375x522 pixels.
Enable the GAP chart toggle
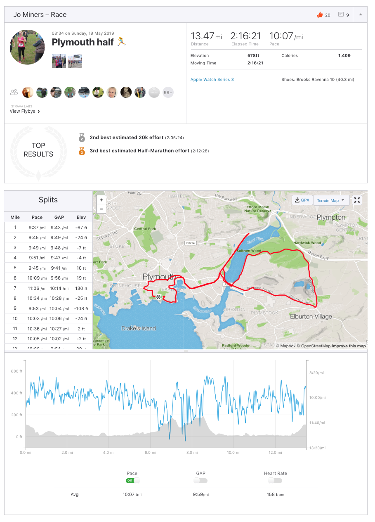tap(200, 481)
